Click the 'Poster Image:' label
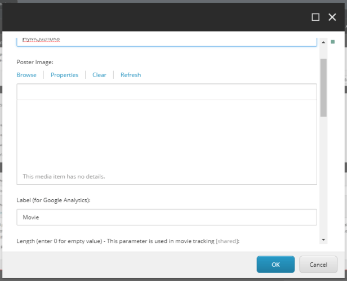 click(35, 63)
